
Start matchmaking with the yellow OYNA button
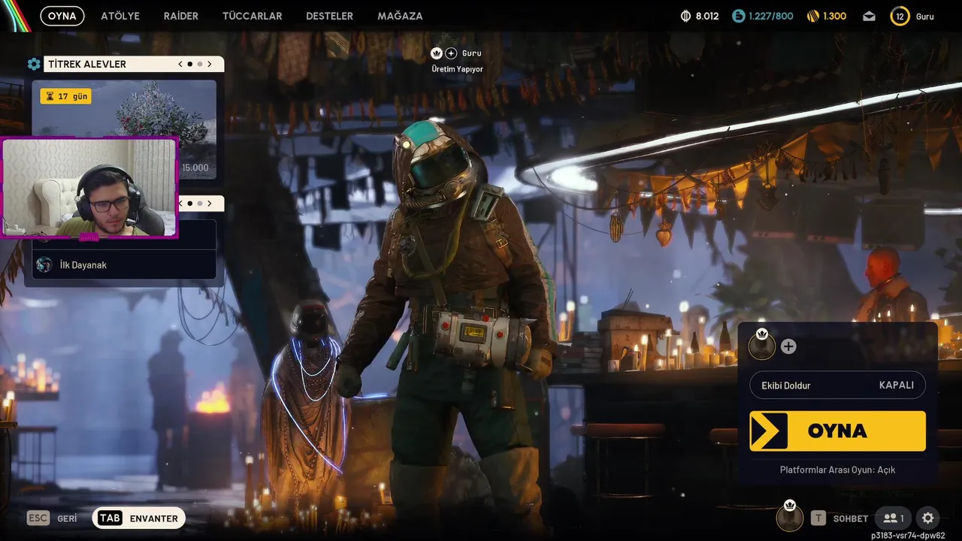pos(837,431)
